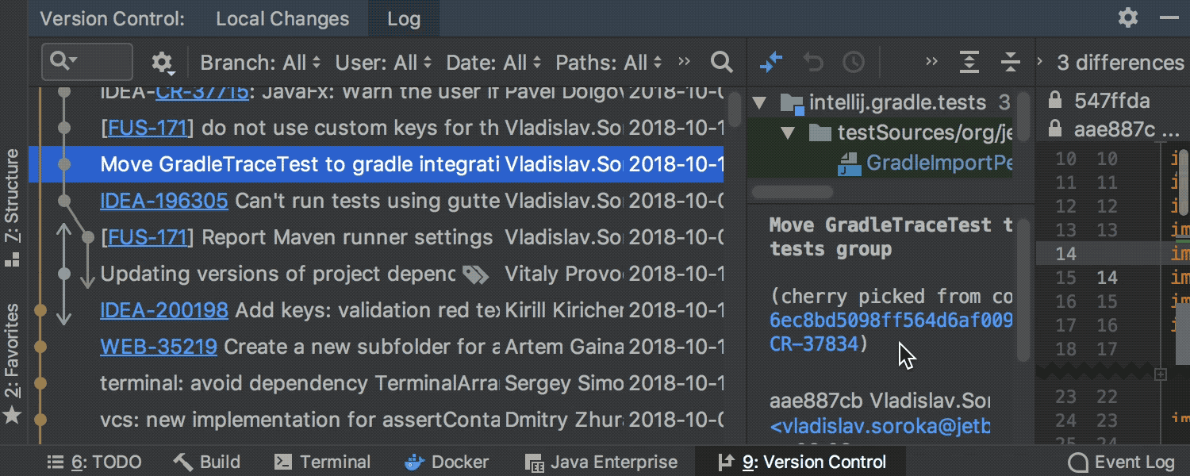Open the Event Log panel
Screen dimensions: 1190x476
point(1121,462)
